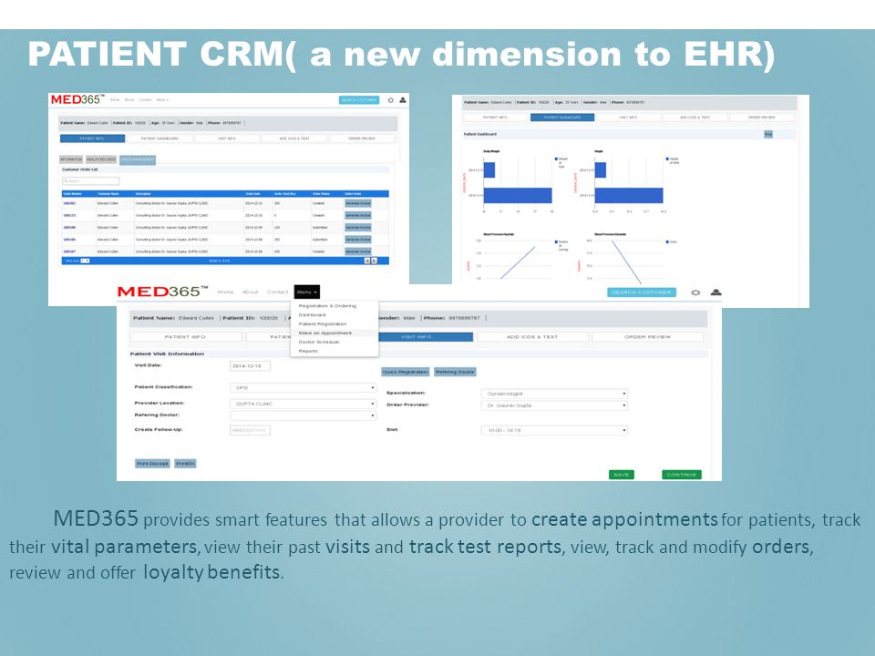Click the SAVE button
Viewport: 875px width, 656px height.
621,475
